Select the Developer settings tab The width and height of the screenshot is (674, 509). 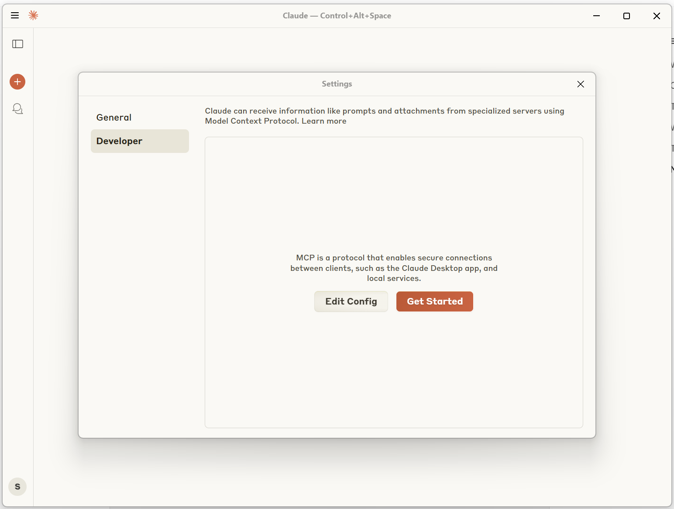(x=140, y=141)
